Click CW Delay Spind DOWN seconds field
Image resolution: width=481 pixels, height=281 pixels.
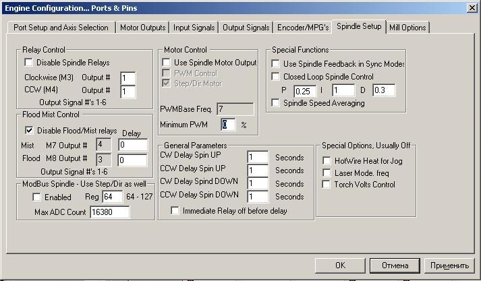pos(258,183)
